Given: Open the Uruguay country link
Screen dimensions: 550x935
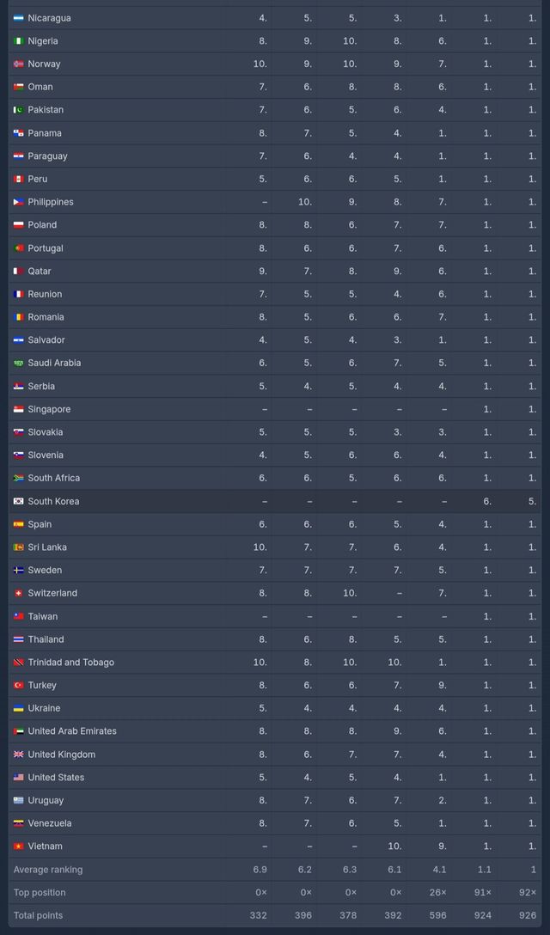Looking at the screenshot, I should 46,800.
